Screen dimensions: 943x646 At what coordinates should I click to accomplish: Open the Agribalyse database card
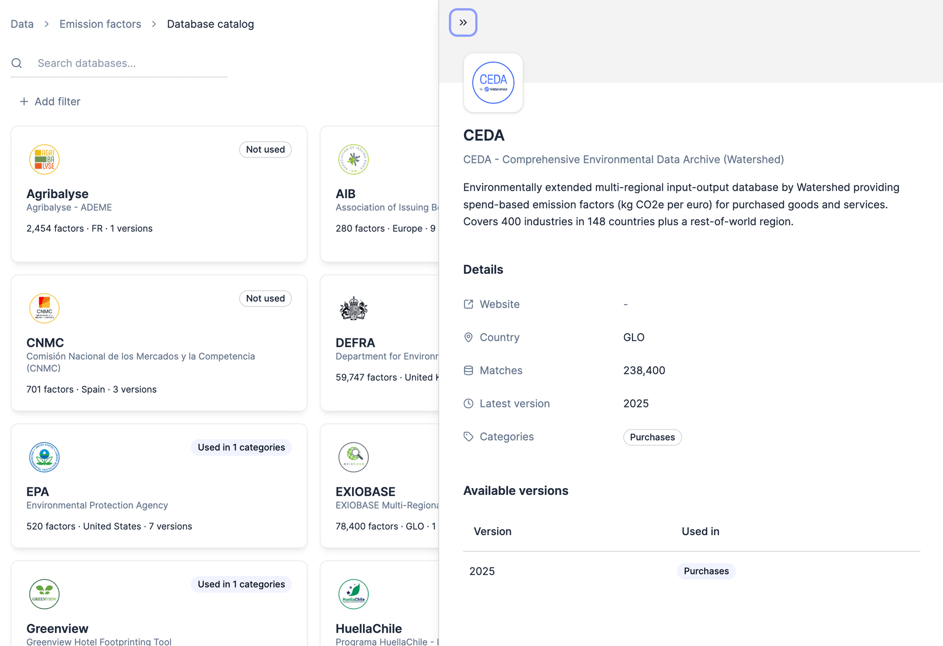[159, 194]
